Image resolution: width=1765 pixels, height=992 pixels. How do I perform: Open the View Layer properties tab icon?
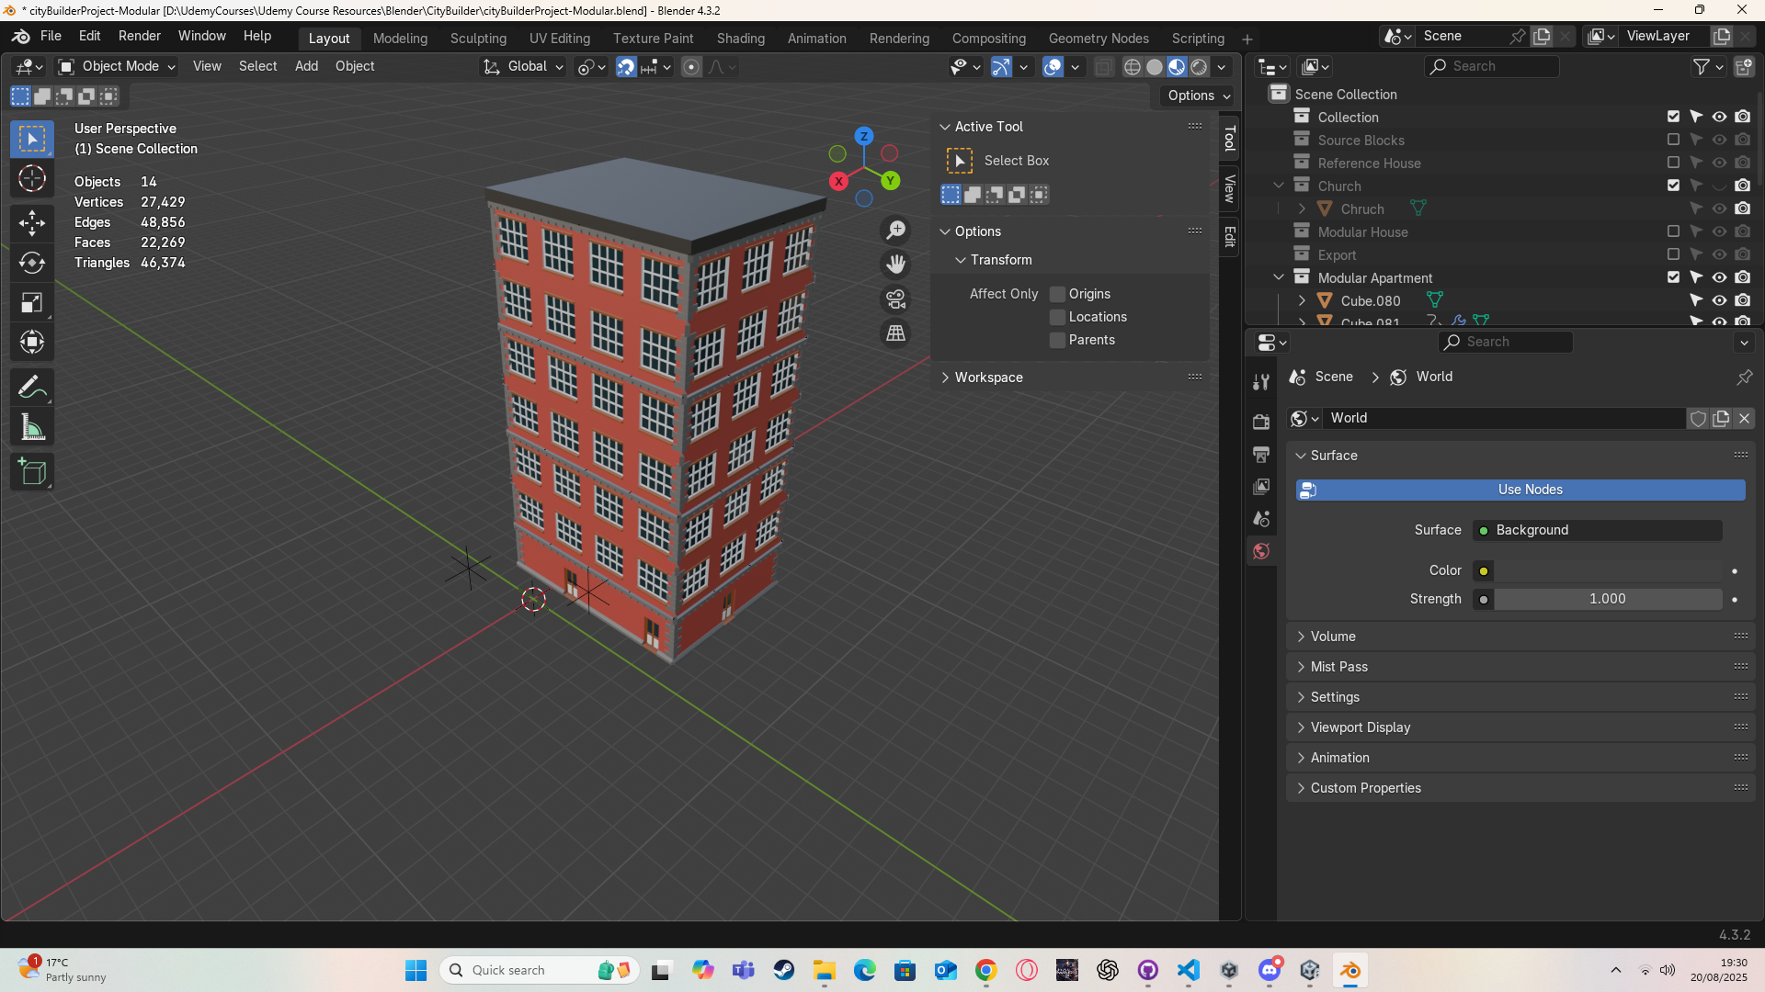tap(1261, 487)
